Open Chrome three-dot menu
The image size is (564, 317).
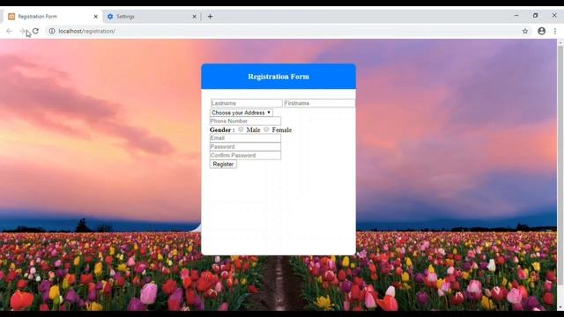555,32
